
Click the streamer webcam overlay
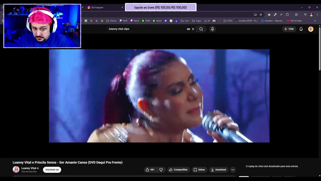point(42,26)
